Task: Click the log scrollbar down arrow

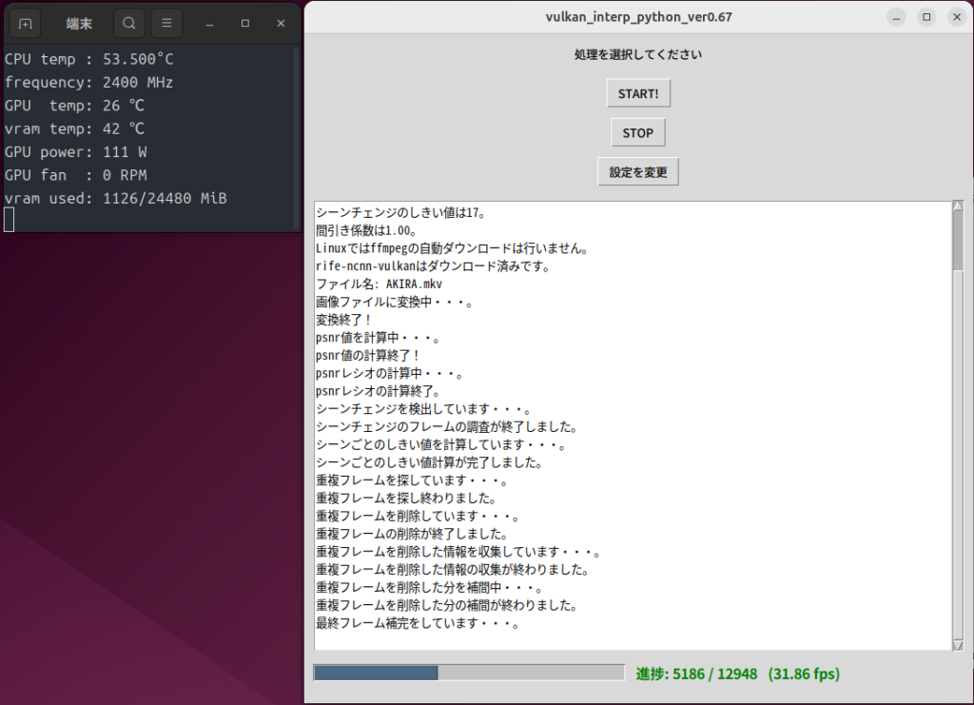Action: (958, 645)
